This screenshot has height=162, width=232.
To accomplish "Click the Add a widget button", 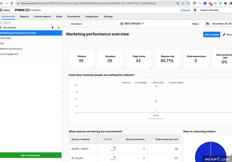I will [212, 35].
